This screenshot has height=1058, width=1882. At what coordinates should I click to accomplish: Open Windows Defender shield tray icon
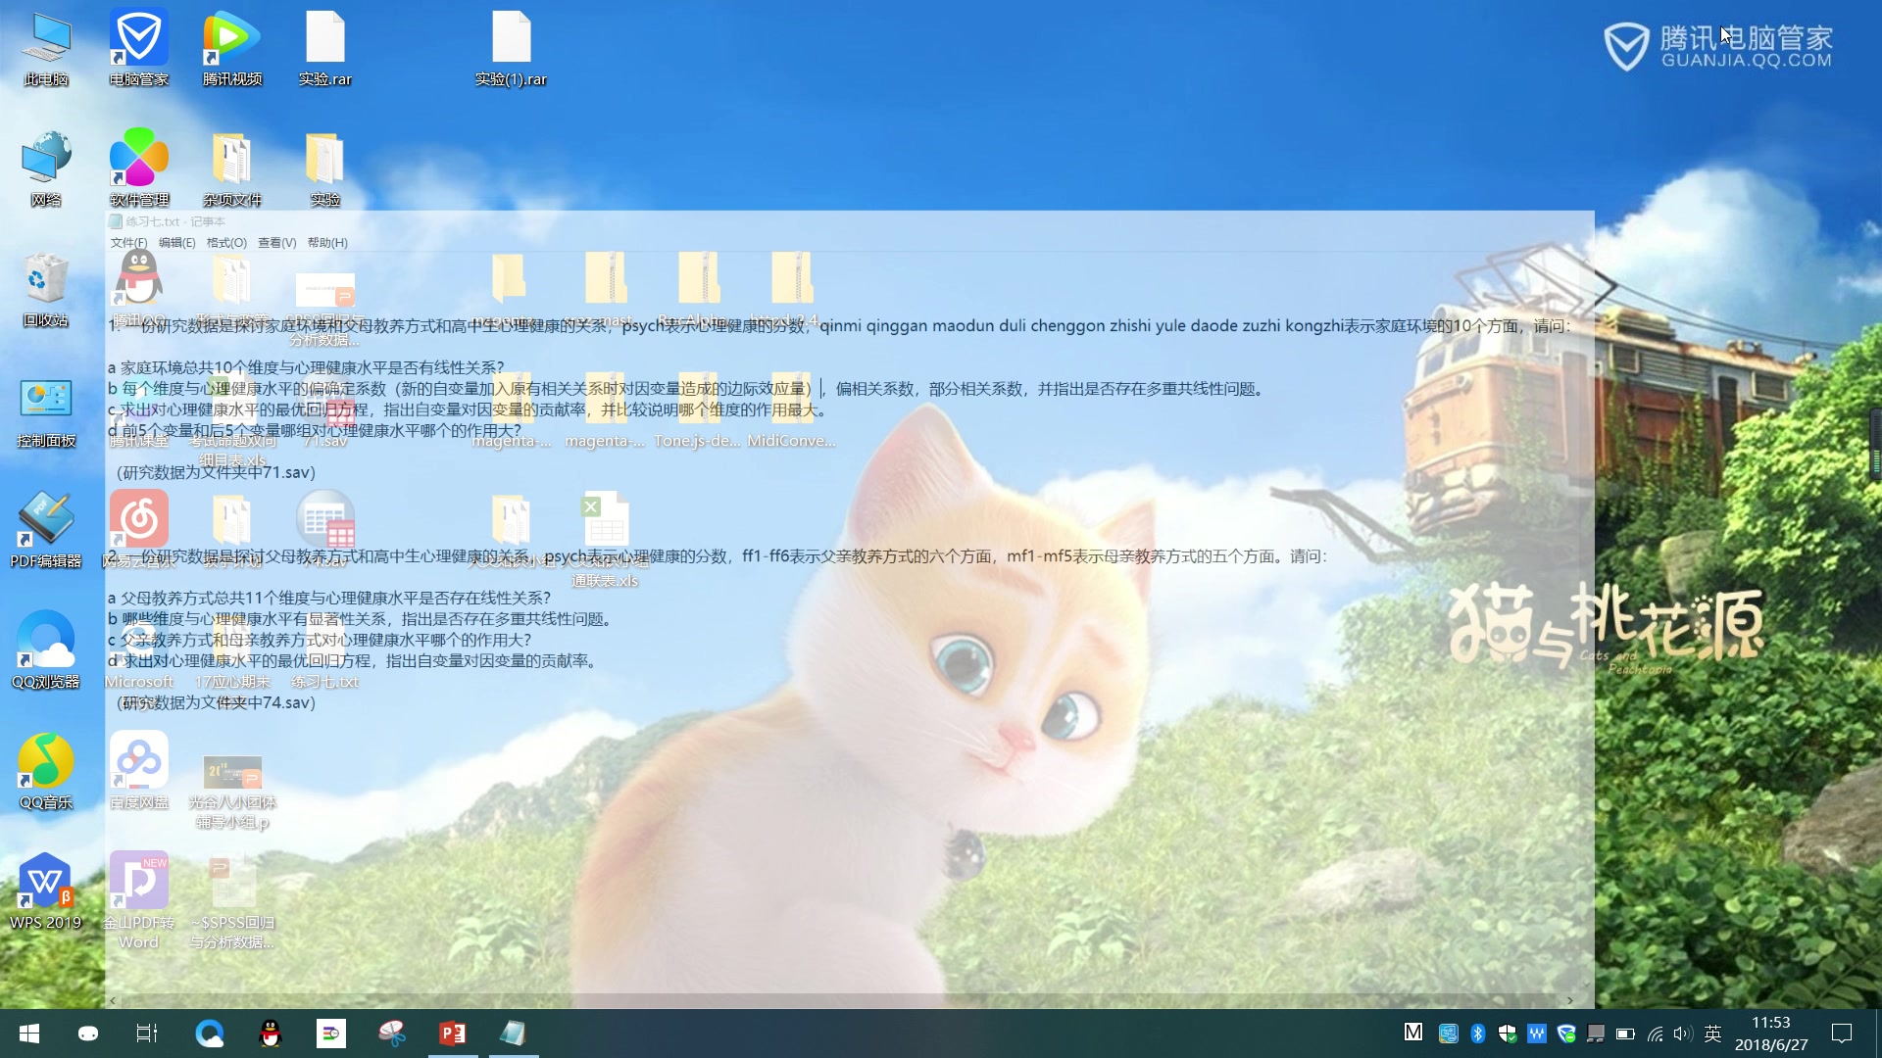click(x=1508, y=1034)
